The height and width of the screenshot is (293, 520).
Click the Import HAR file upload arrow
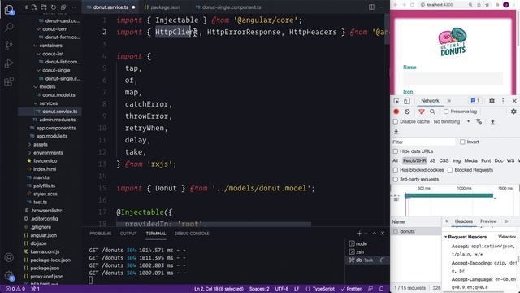[x=493, y=121]
